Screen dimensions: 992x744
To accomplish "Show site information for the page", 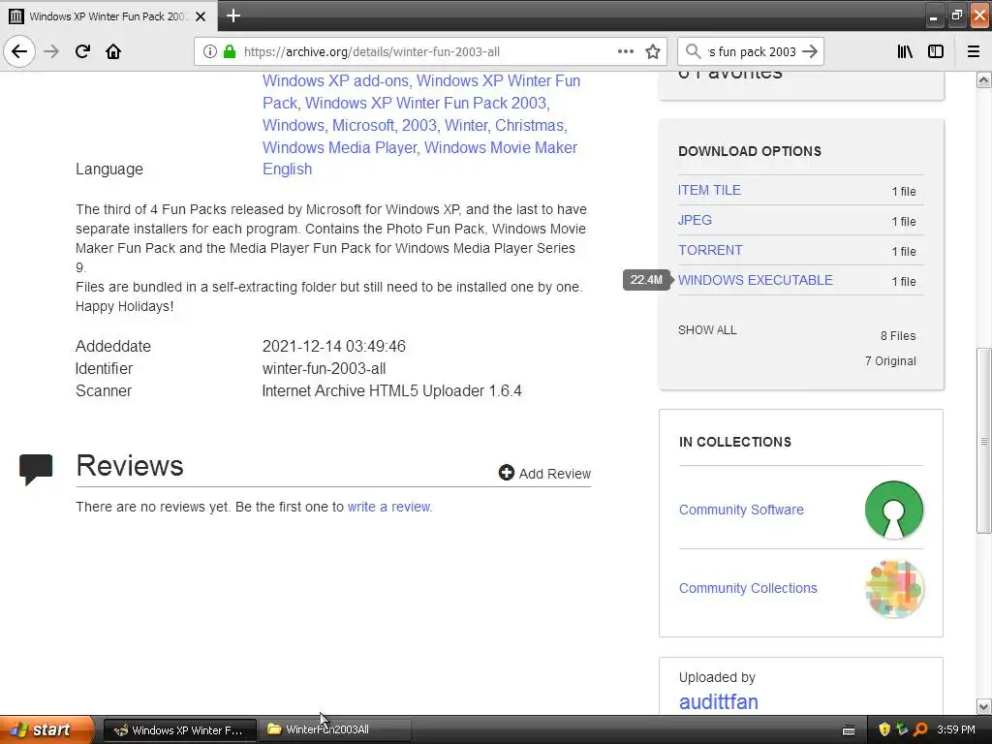I will point(209,52).
